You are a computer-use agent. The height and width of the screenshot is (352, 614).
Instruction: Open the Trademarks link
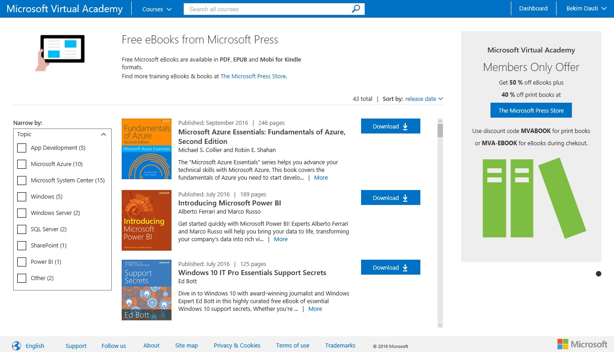coord(340,346)
